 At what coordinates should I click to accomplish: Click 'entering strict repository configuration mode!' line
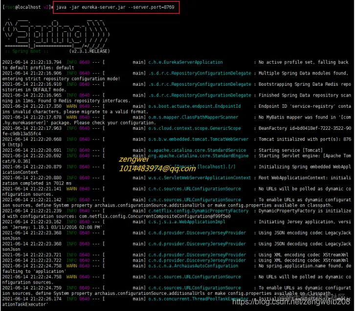coord(61,79)
